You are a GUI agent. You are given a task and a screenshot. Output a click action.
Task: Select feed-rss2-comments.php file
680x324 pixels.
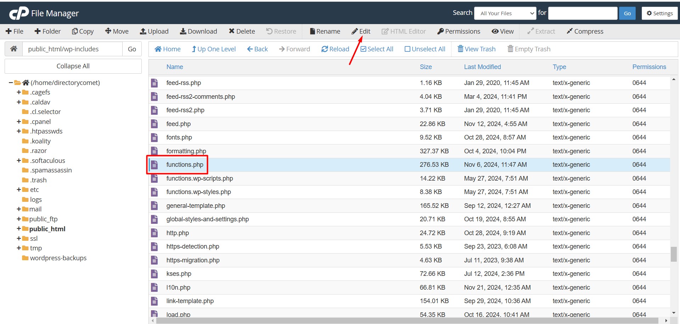[x=409, y=97]
